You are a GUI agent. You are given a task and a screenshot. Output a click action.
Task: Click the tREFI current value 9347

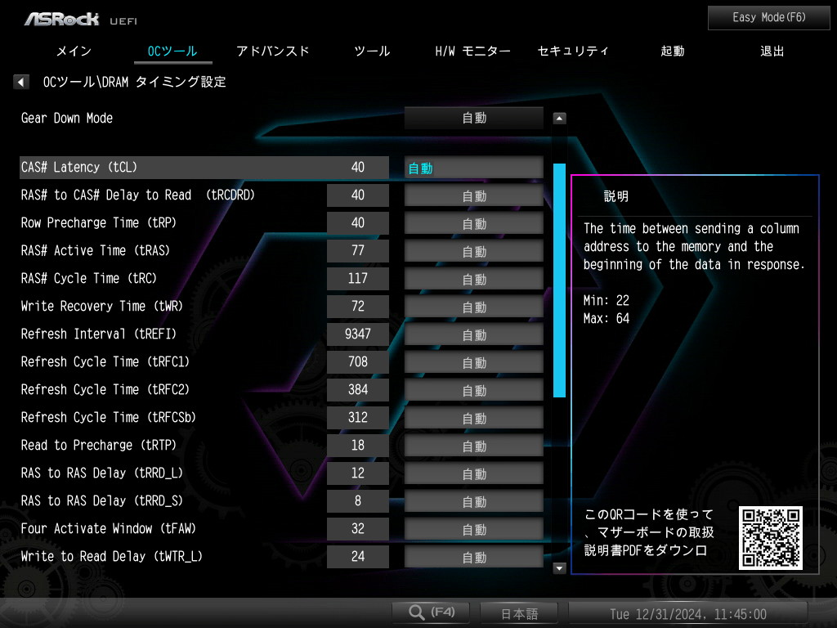click(358, 334)
